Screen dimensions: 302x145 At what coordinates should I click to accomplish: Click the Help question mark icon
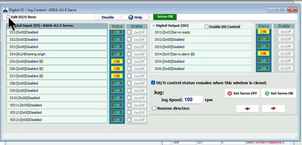(x=131, y=17)
